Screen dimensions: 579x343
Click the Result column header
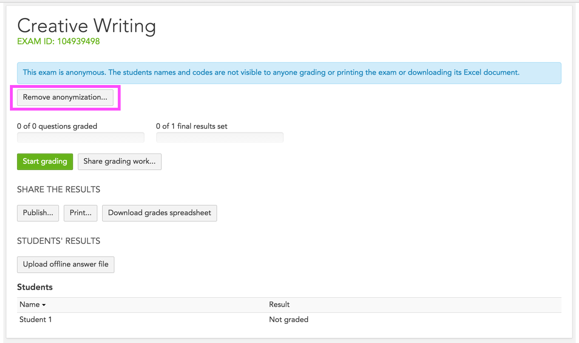click(x=279, y=305)
